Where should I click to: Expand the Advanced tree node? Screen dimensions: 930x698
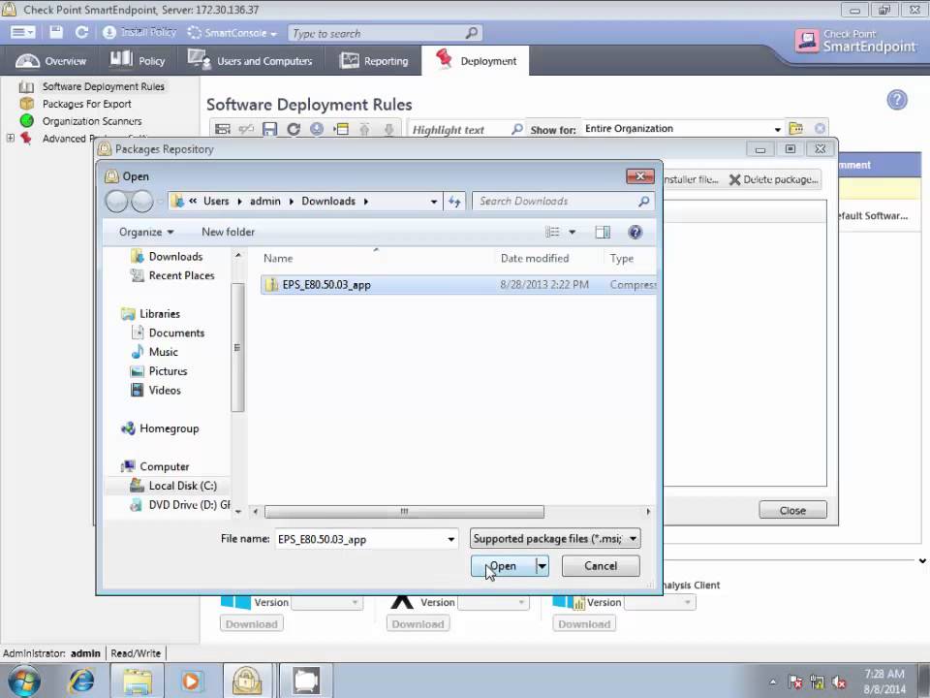(10, 138)
